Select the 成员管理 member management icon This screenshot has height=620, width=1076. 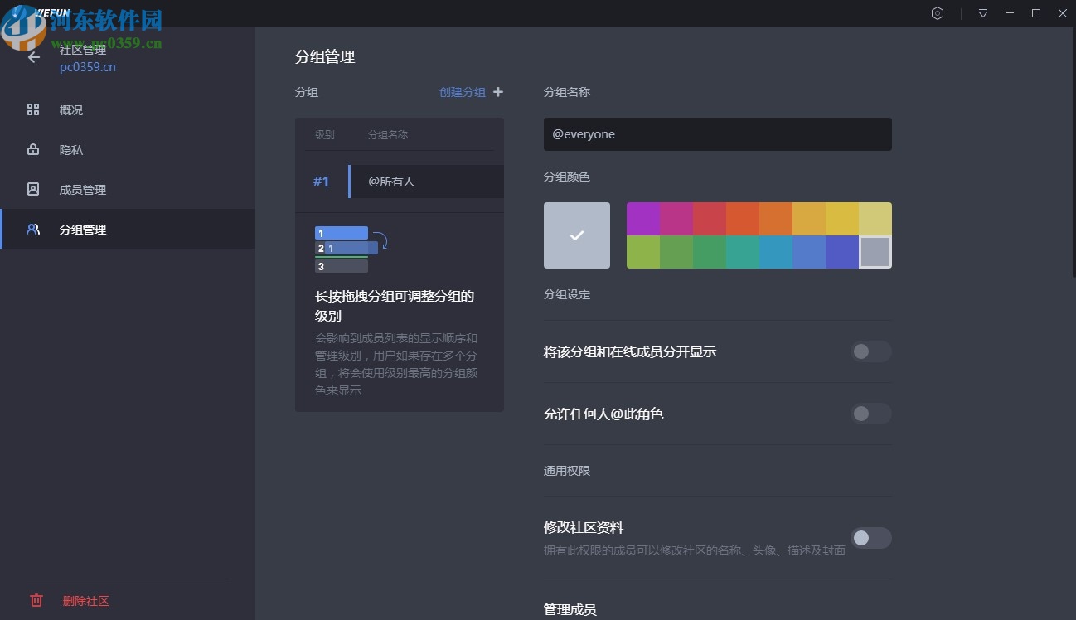click(33, 189)
